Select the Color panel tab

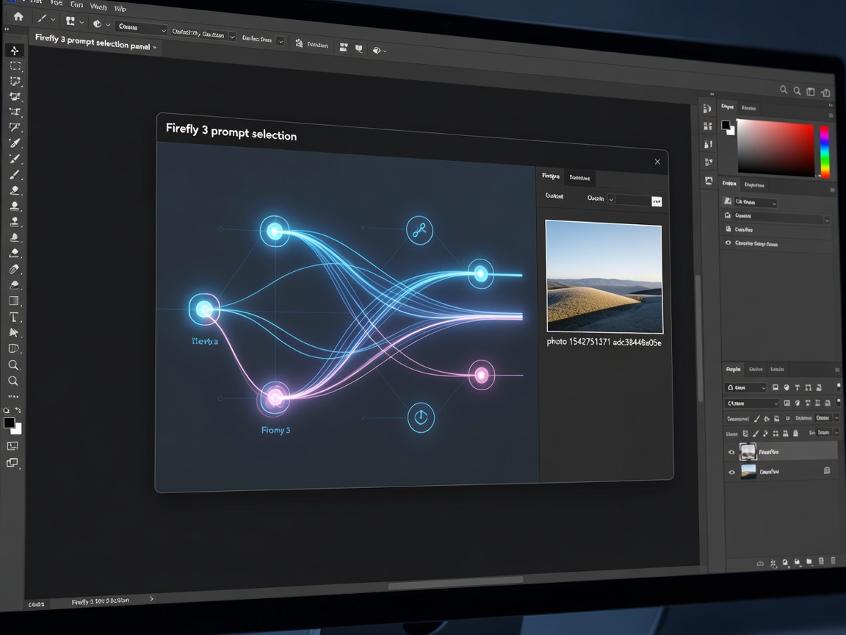coord(727,107)
